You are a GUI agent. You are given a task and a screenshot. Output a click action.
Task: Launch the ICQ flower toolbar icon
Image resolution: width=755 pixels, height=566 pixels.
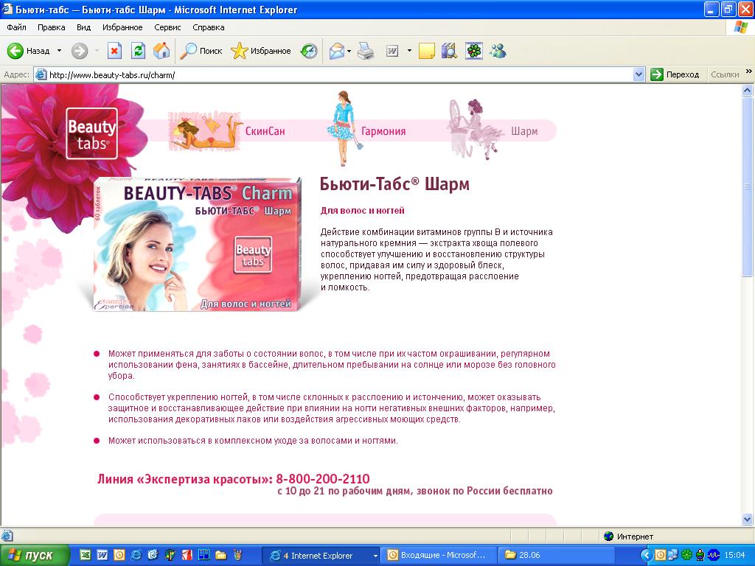pos(474,51)
